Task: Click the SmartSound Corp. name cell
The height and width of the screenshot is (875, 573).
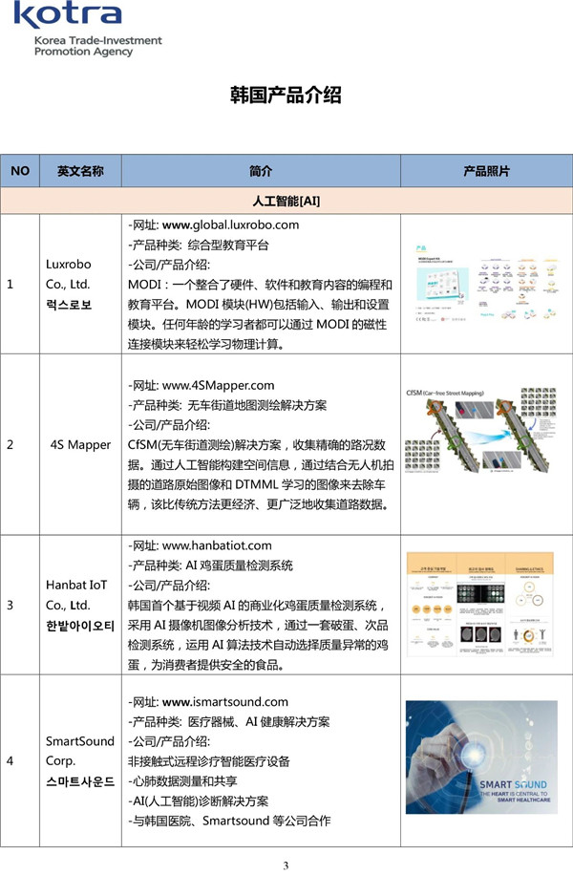Action: tap(80, 761)
